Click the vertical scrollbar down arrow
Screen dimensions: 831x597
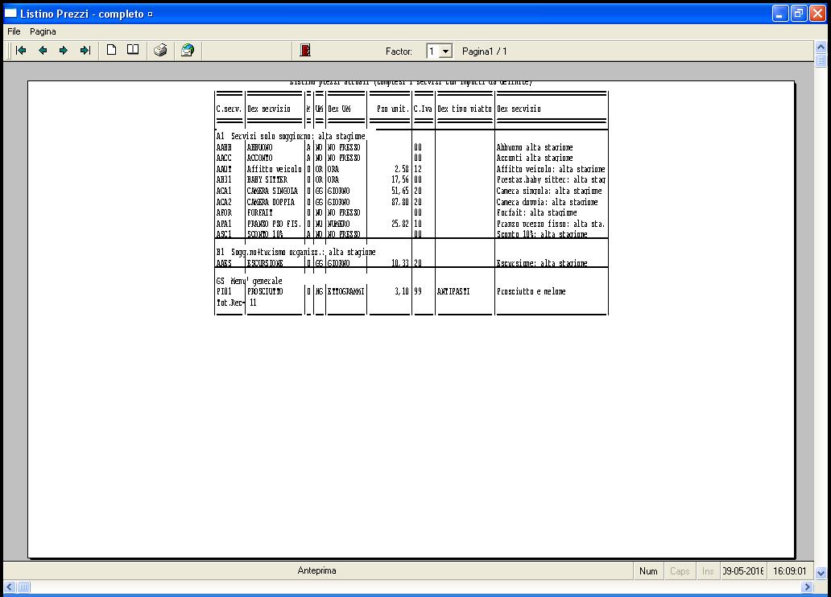tap(821, 573)
